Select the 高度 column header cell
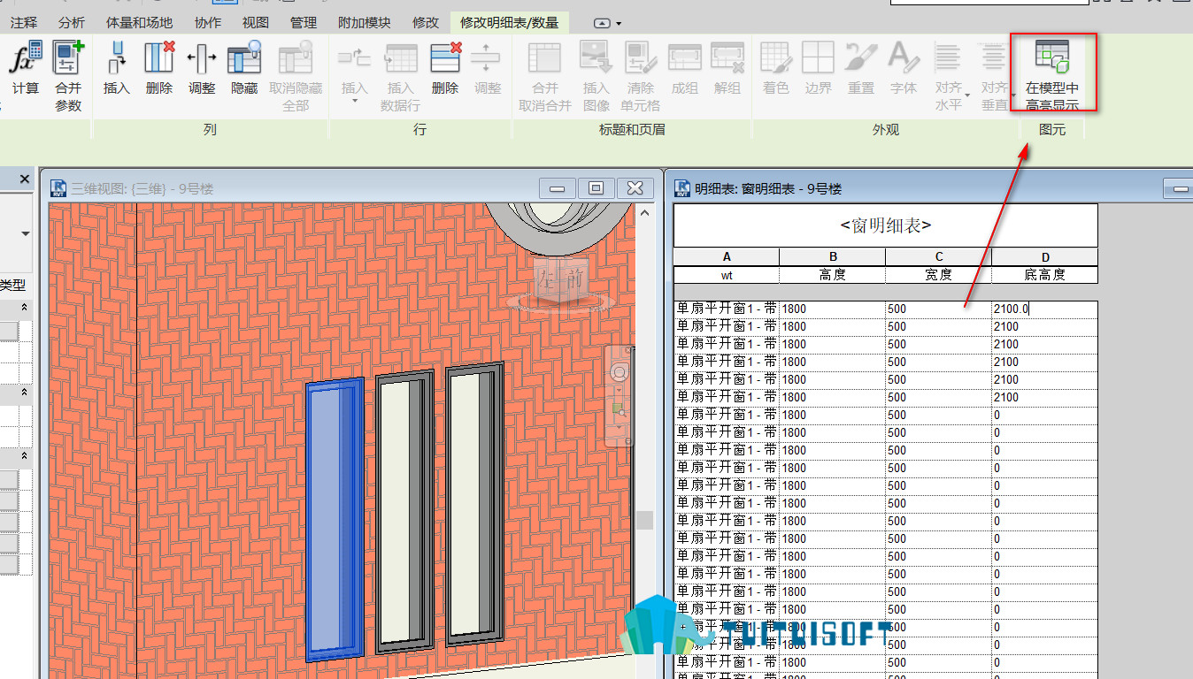The width and height of the screenshot is (1193, 679). [x=832, y=275]
